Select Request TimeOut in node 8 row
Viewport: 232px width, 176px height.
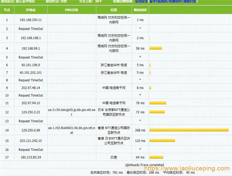point(31,80)
